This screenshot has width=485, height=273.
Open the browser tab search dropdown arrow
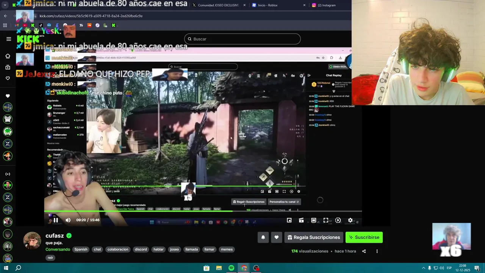[x=5, y=5]
